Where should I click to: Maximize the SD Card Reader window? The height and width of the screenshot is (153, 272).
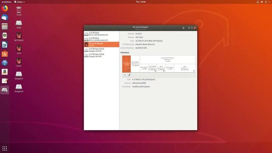tap(192, 28)
